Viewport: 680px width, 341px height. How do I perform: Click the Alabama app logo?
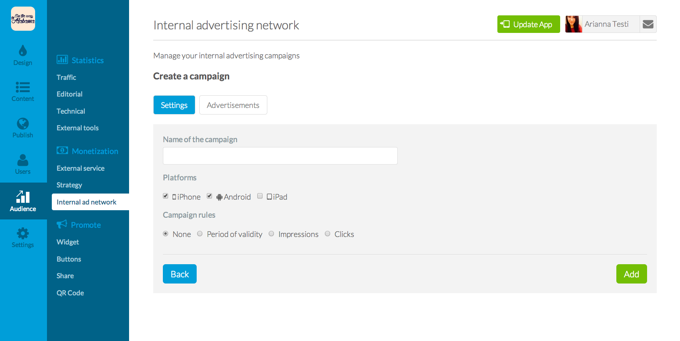(x=23, y=19)
